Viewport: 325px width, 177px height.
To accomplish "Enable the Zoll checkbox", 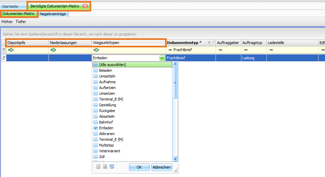I will pos(96,157).
